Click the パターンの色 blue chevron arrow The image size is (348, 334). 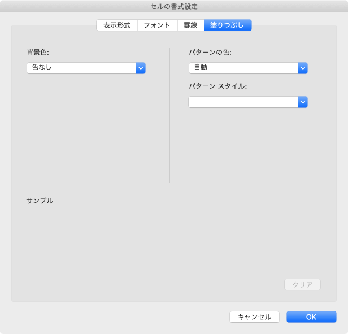click(303, 68)
